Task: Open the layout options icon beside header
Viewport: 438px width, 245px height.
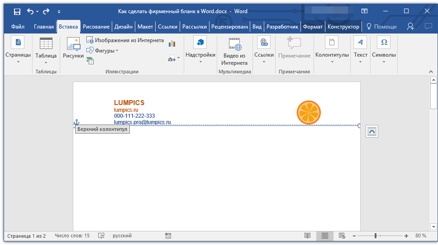Action: pyautogui.click(x=371, y=131)
